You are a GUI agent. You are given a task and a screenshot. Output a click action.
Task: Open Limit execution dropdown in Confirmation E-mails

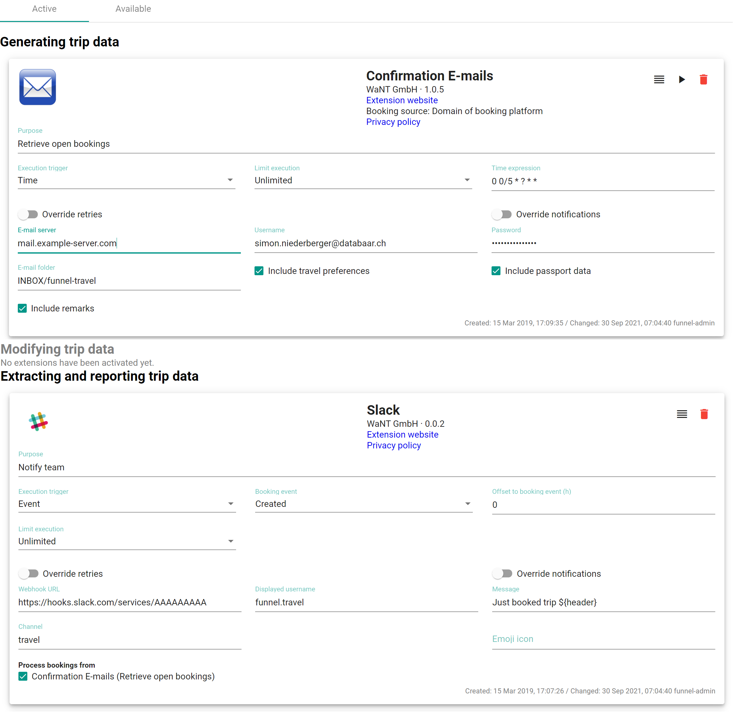click(364, 180)
